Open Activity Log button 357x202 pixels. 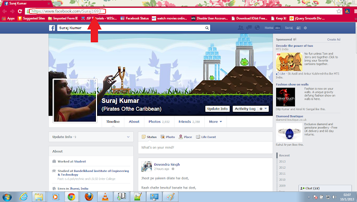point(245,109)
